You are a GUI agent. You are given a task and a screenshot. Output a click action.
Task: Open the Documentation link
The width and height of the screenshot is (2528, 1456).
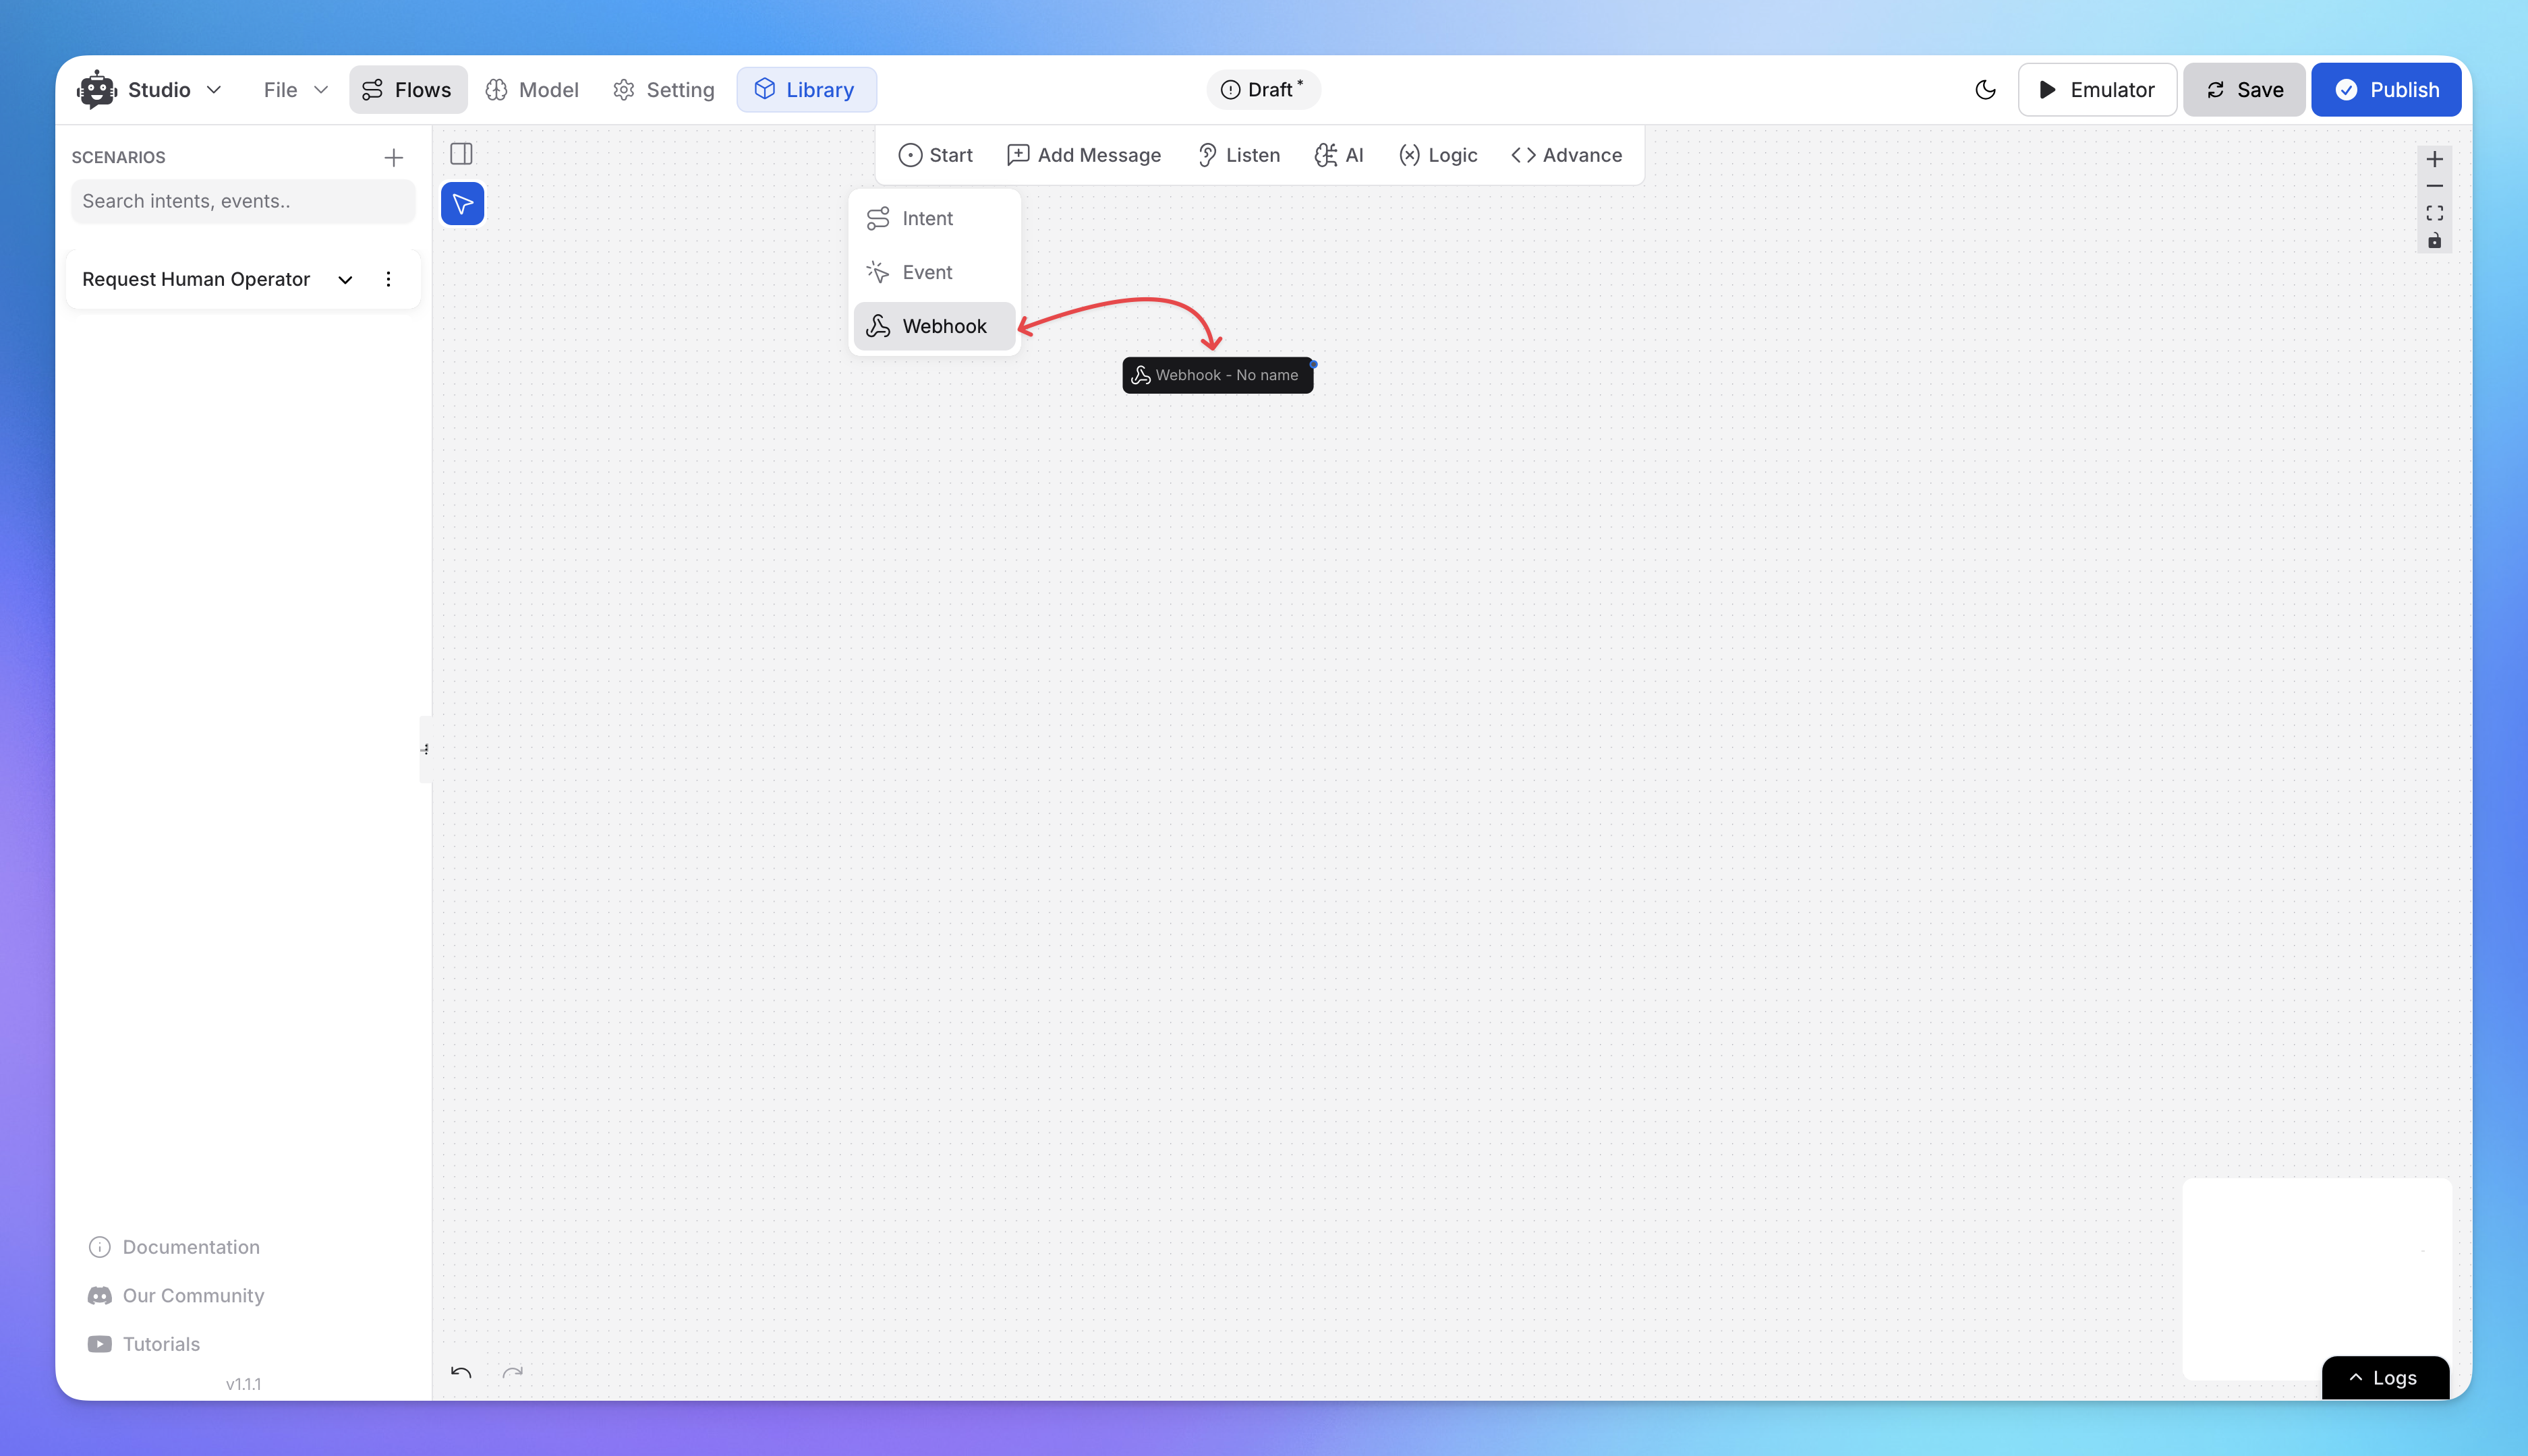[x=174, y=1247]
